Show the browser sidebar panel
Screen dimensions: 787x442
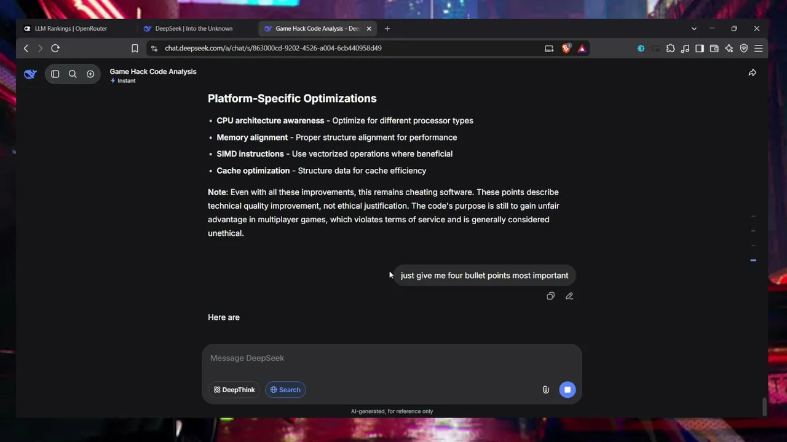[700, 48]
